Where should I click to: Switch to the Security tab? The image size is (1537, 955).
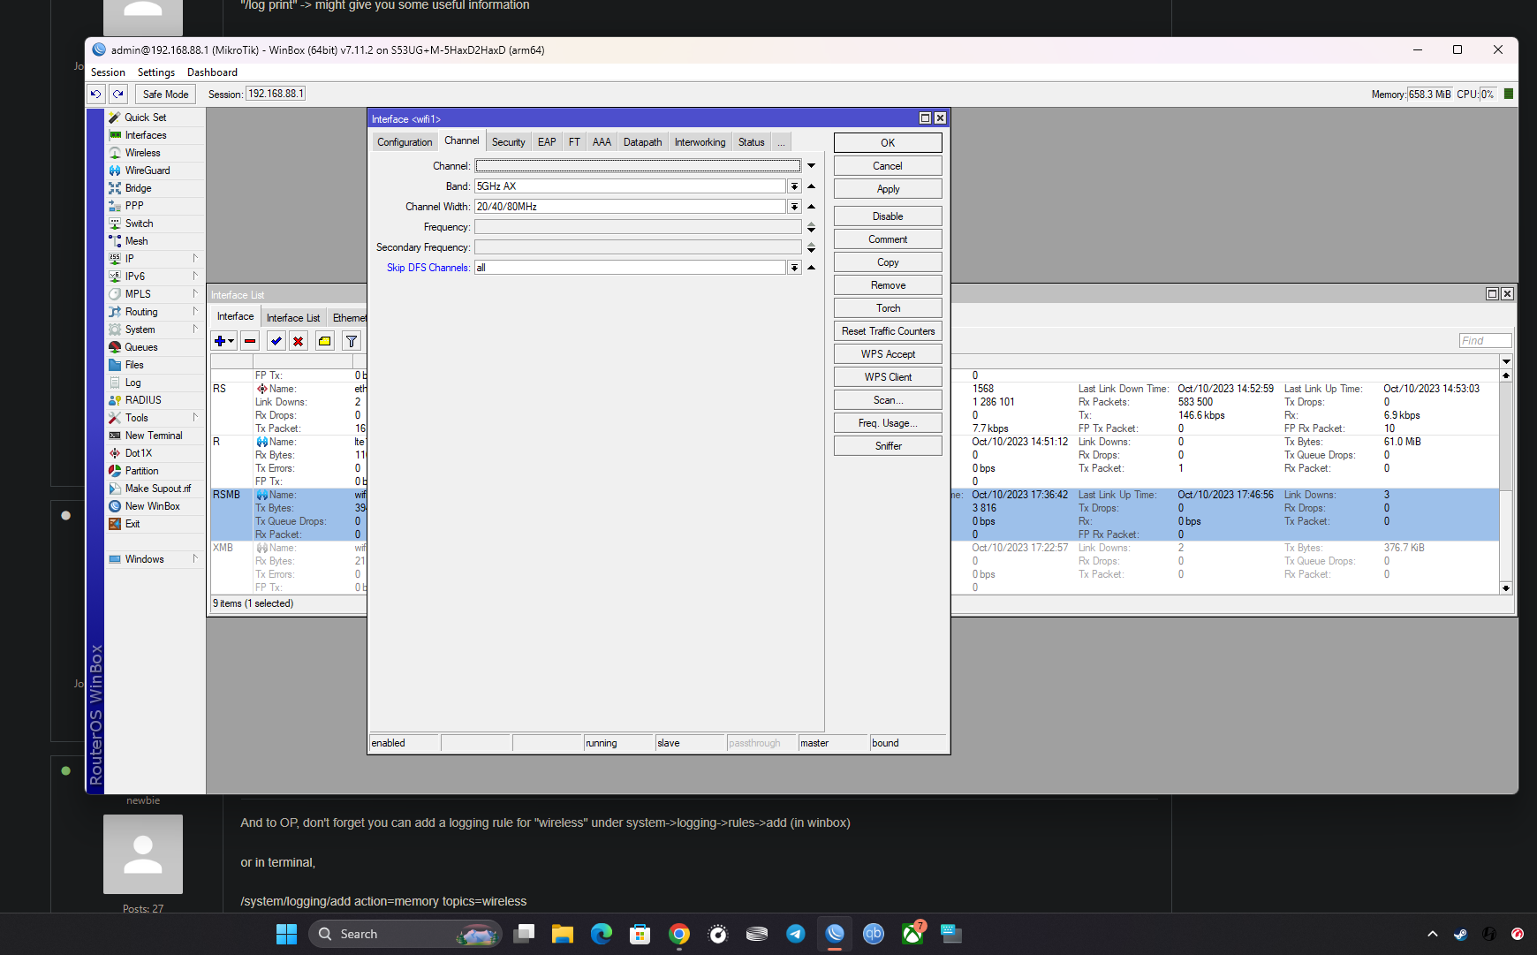(508, 142)
